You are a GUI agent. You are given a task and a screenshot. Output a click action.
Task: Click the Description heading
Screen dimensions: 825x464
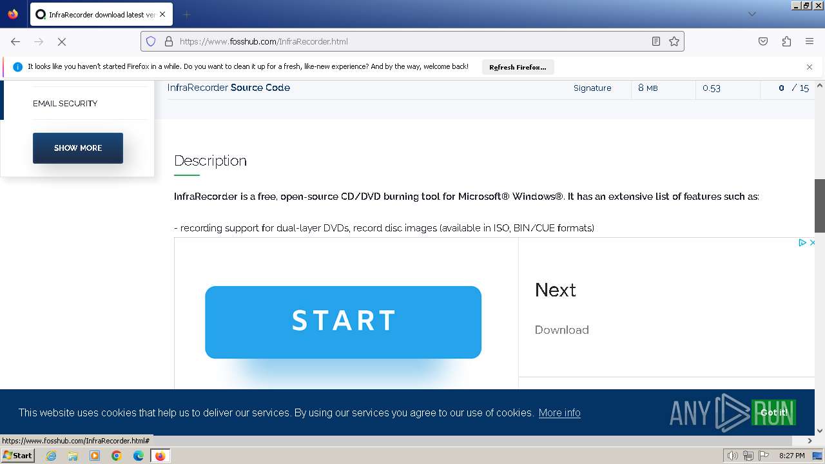(210, 160)
